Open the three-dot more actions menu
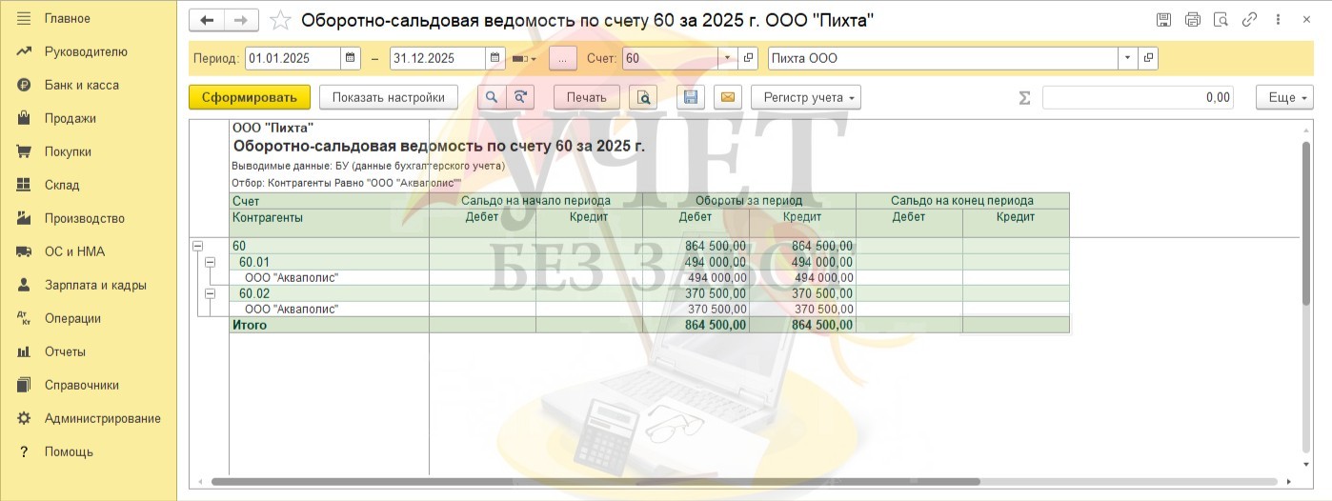 pyautogui.click(x=1278, y=20)
